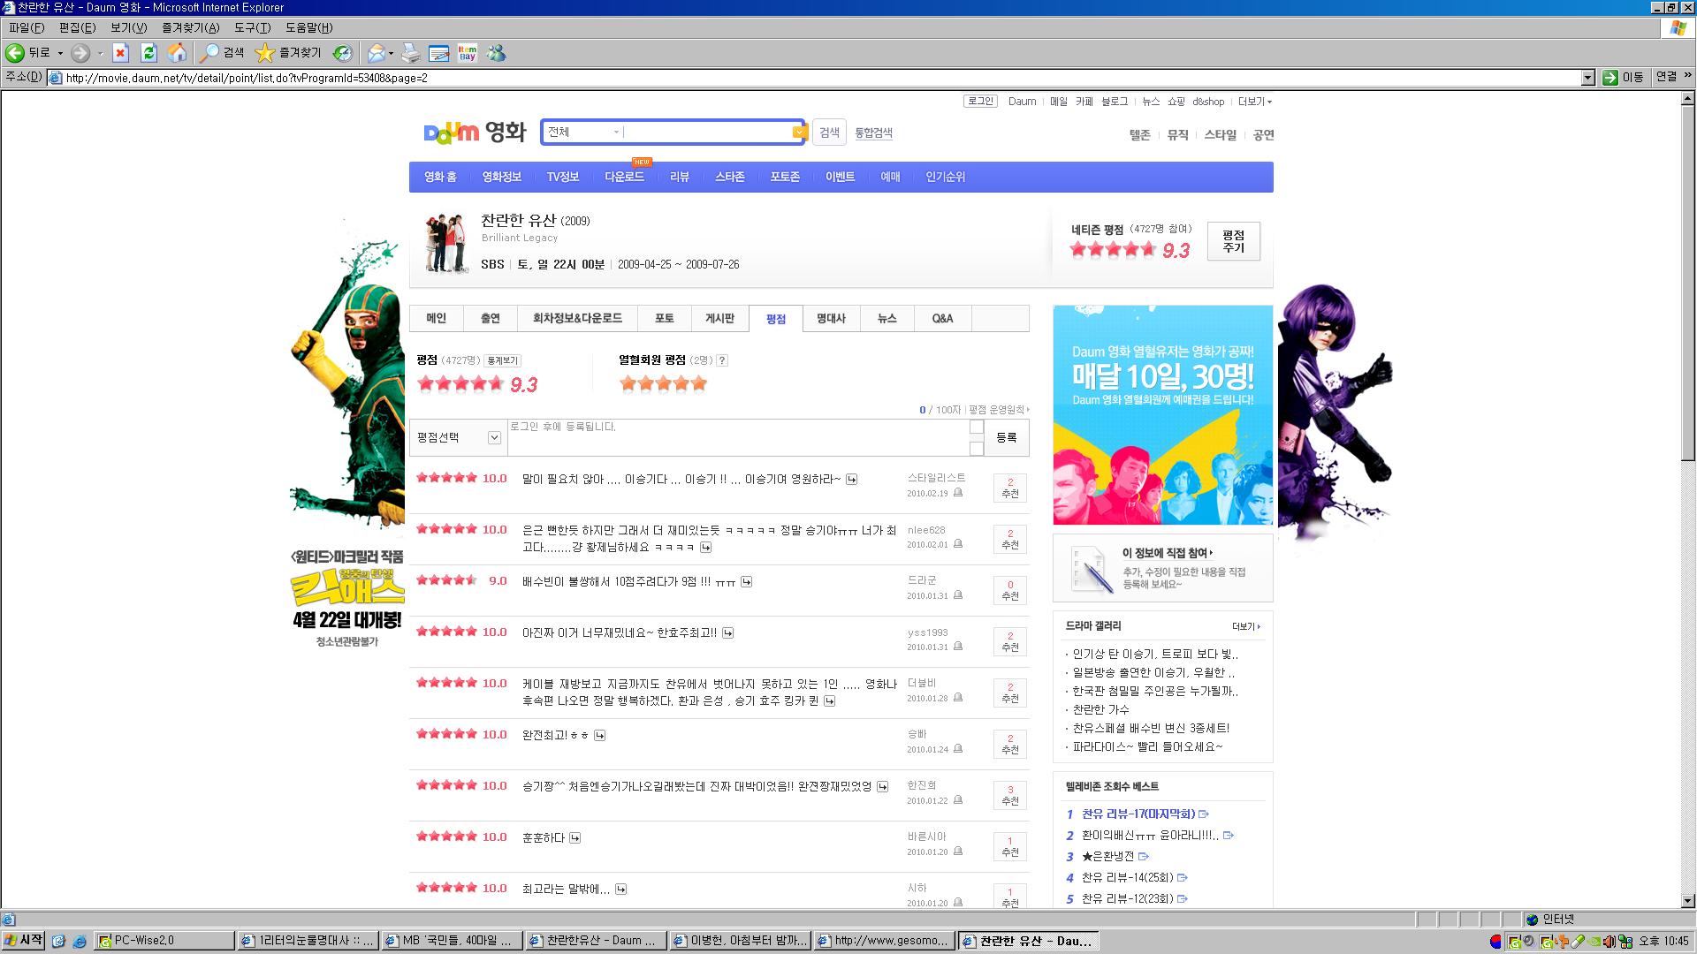This screenshot has width=1697, height=954.
Task: Click the IE Stop loading icon
Action: click(121, 53)
